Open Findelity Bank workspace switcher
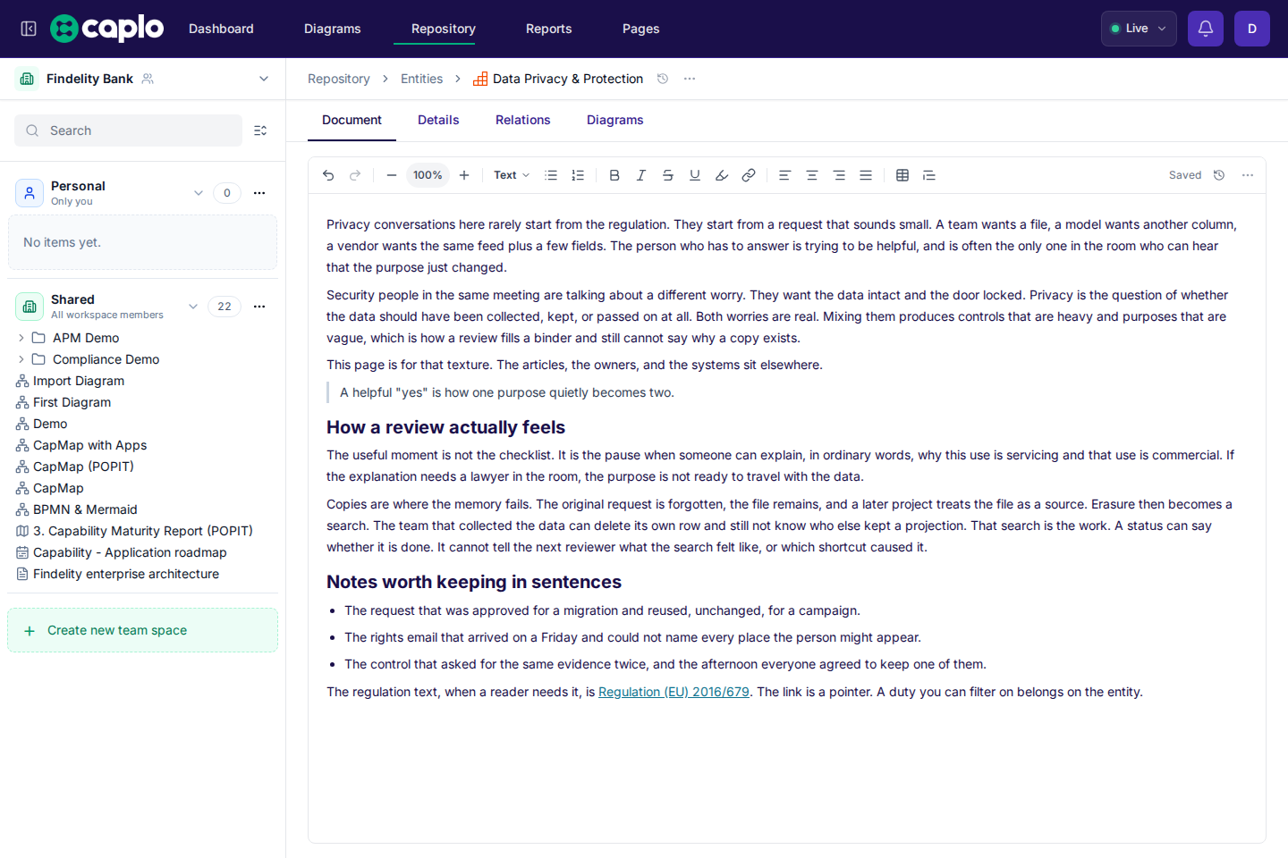The image size is (1288, 858). pyautogui.click(x=143, y=79)
